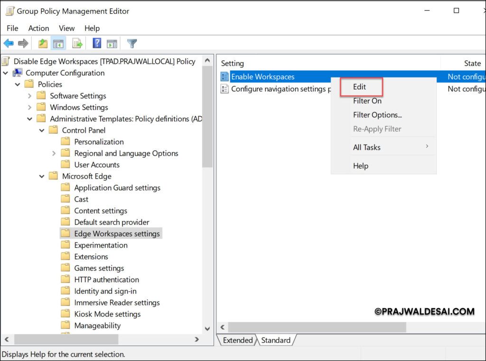Click the Software Settings folder icon

pos(41,95)
